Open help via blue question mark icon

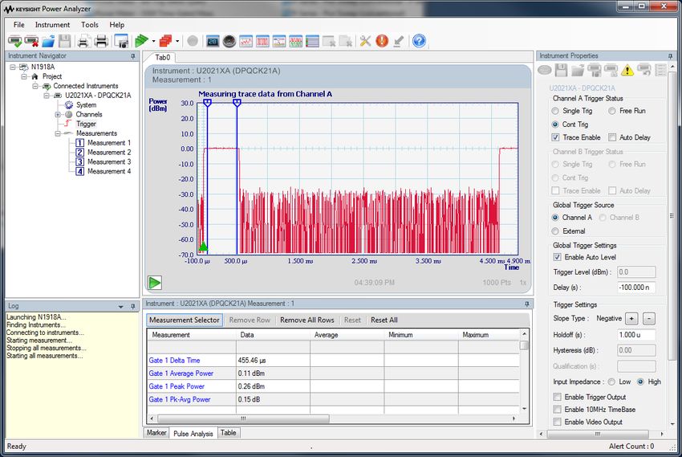[419, 41]
